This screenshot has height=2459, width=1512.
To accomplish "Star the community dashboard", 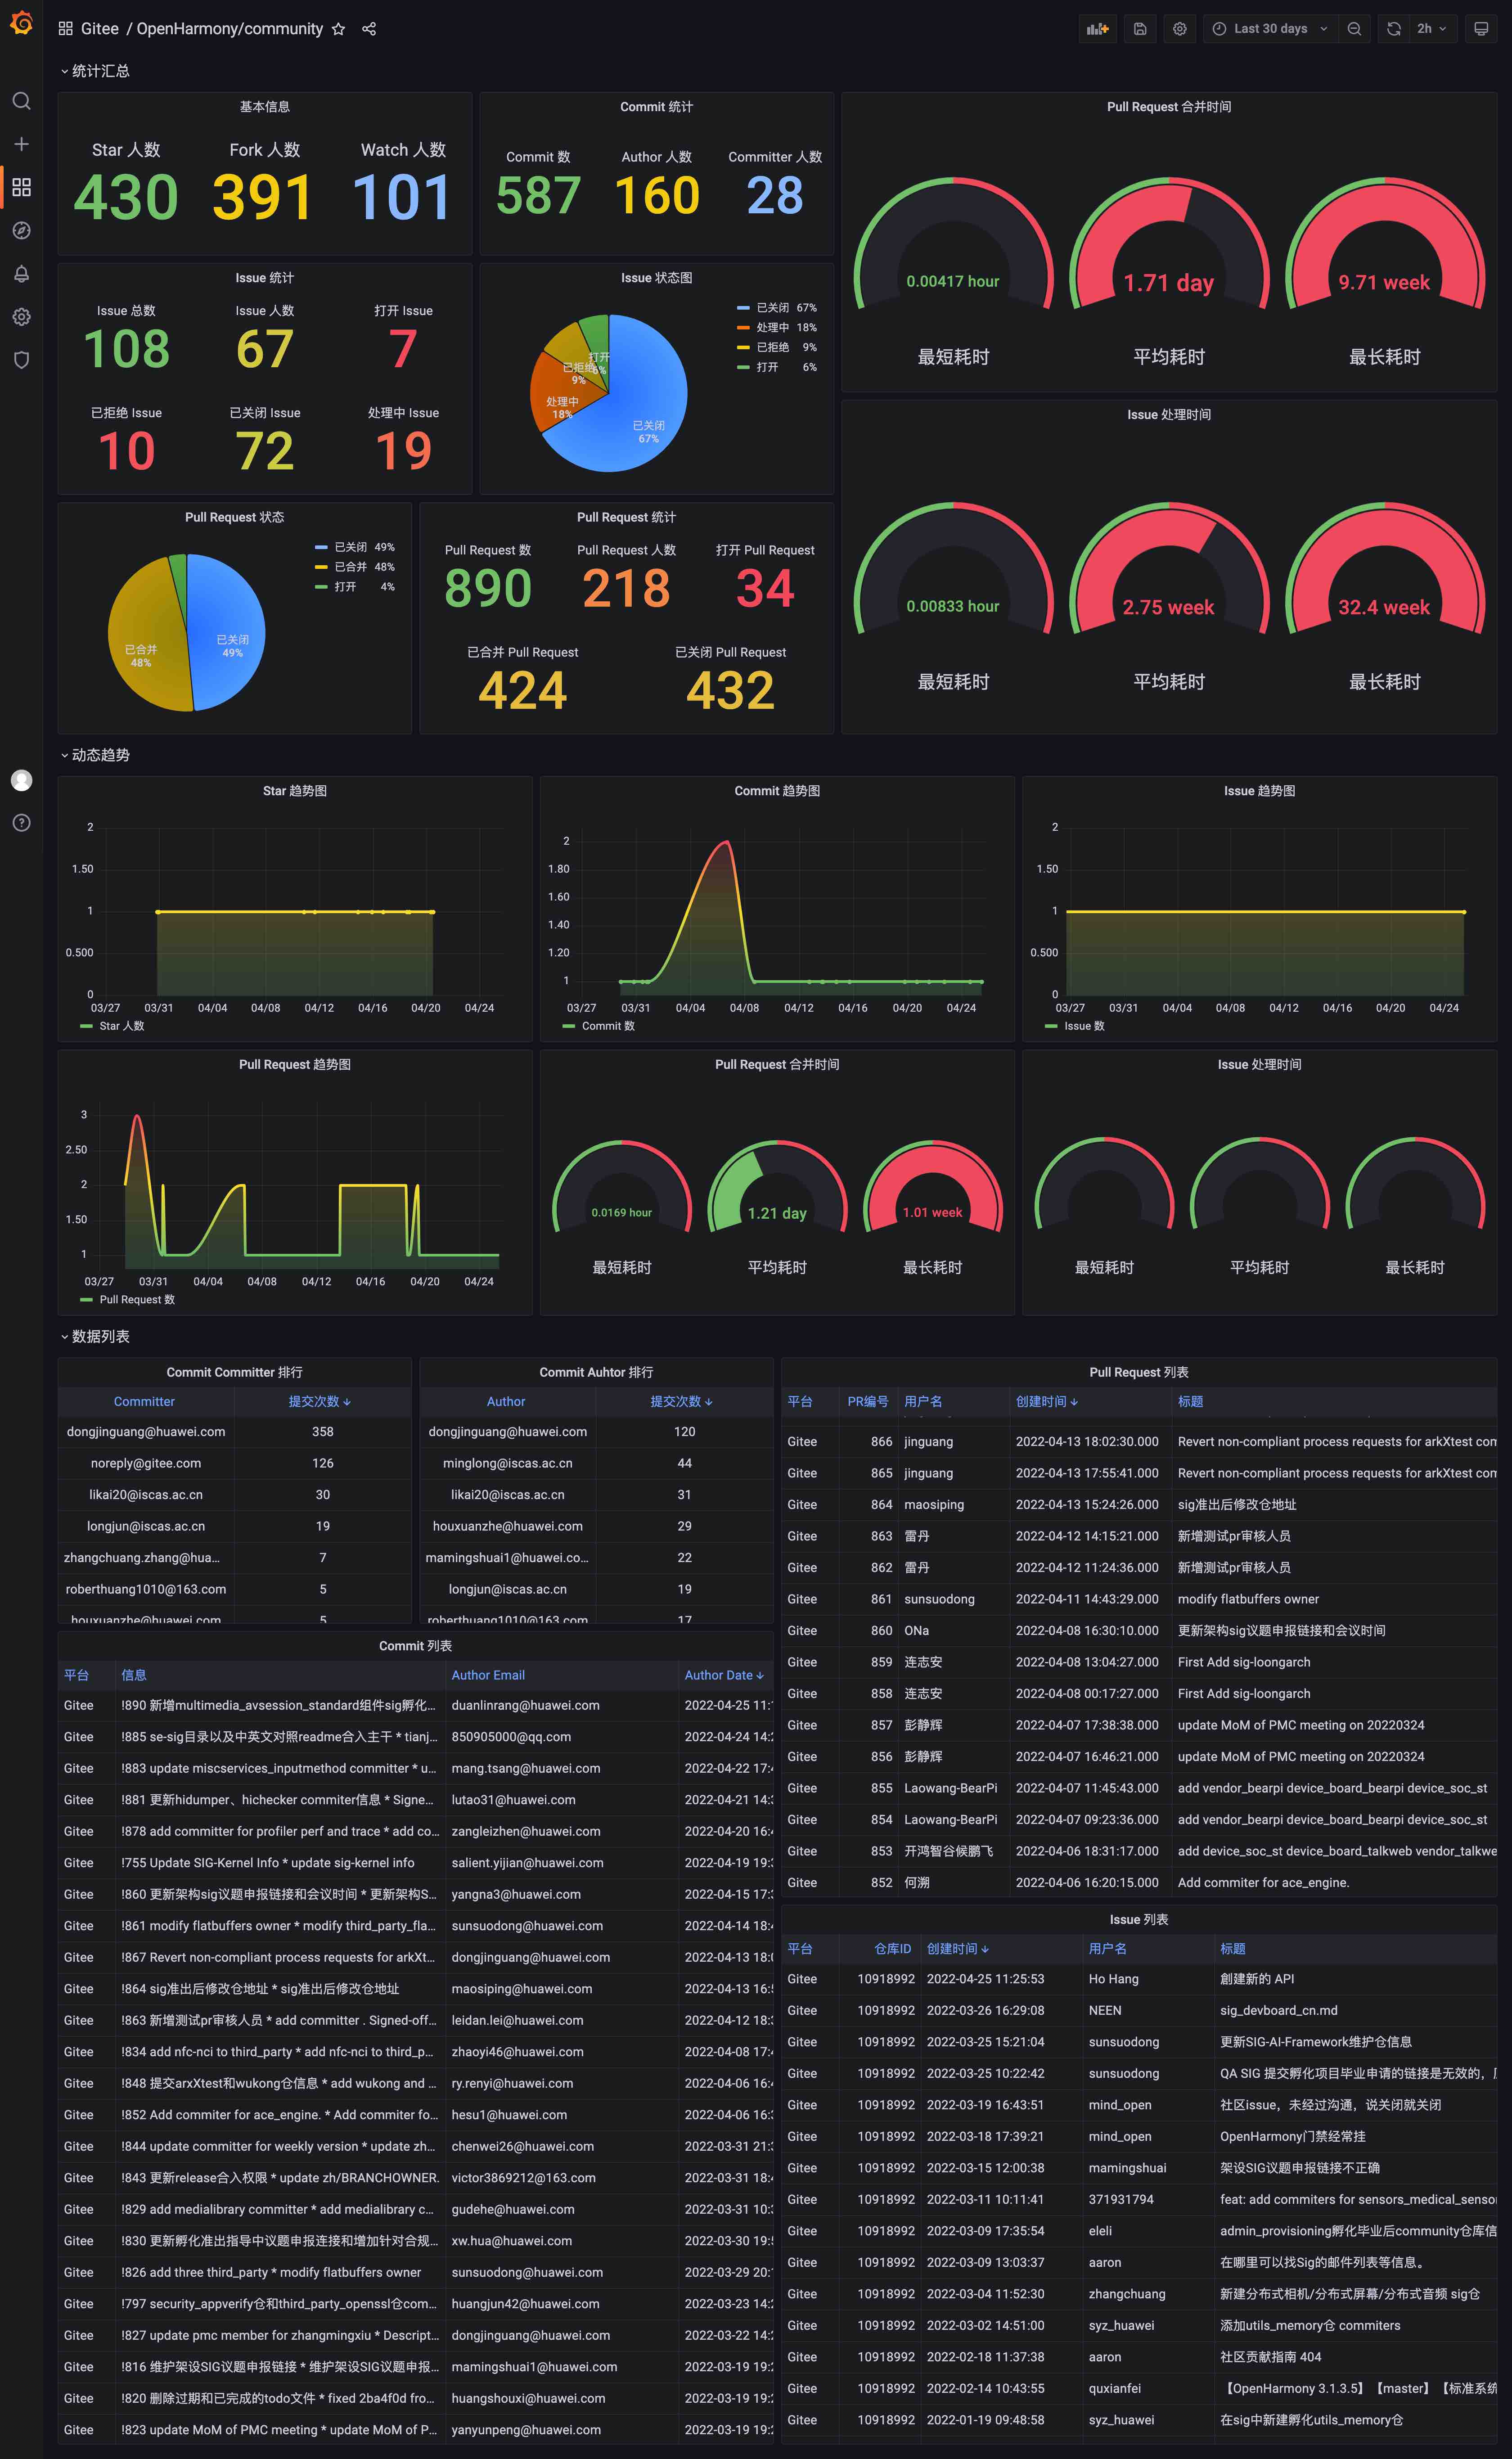I will tap(338, 29).
